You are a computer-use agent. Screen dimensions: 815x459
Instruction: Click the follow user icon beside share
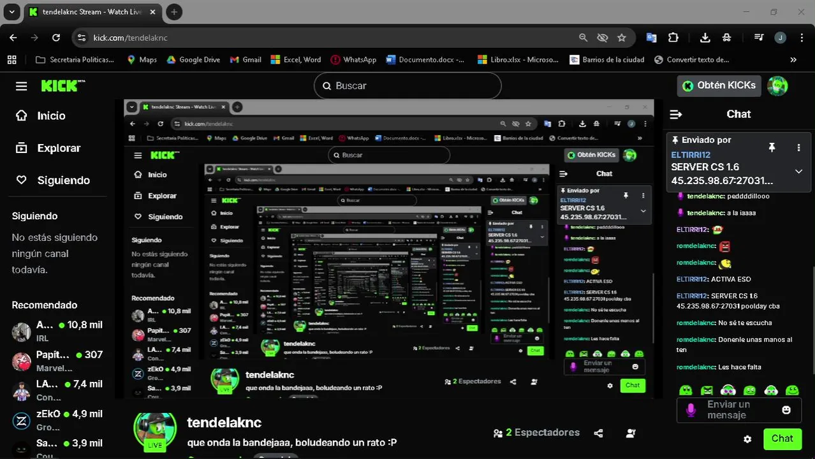pos(631,433)
